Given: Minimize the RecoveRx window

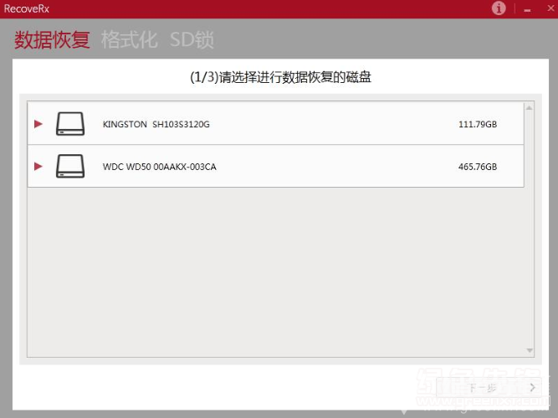Looking at the screenshot, I should pos(527,10).
